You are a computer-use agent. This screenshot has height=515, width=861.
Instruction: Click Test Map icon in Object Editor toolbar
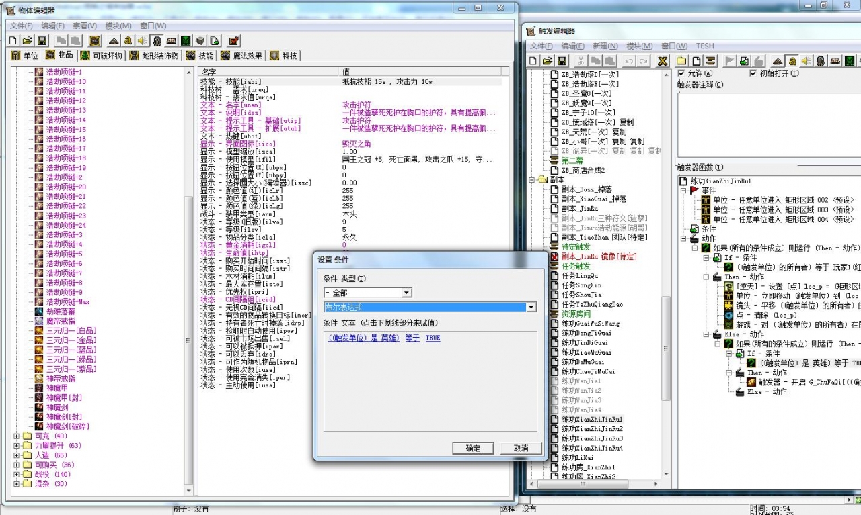233,40
